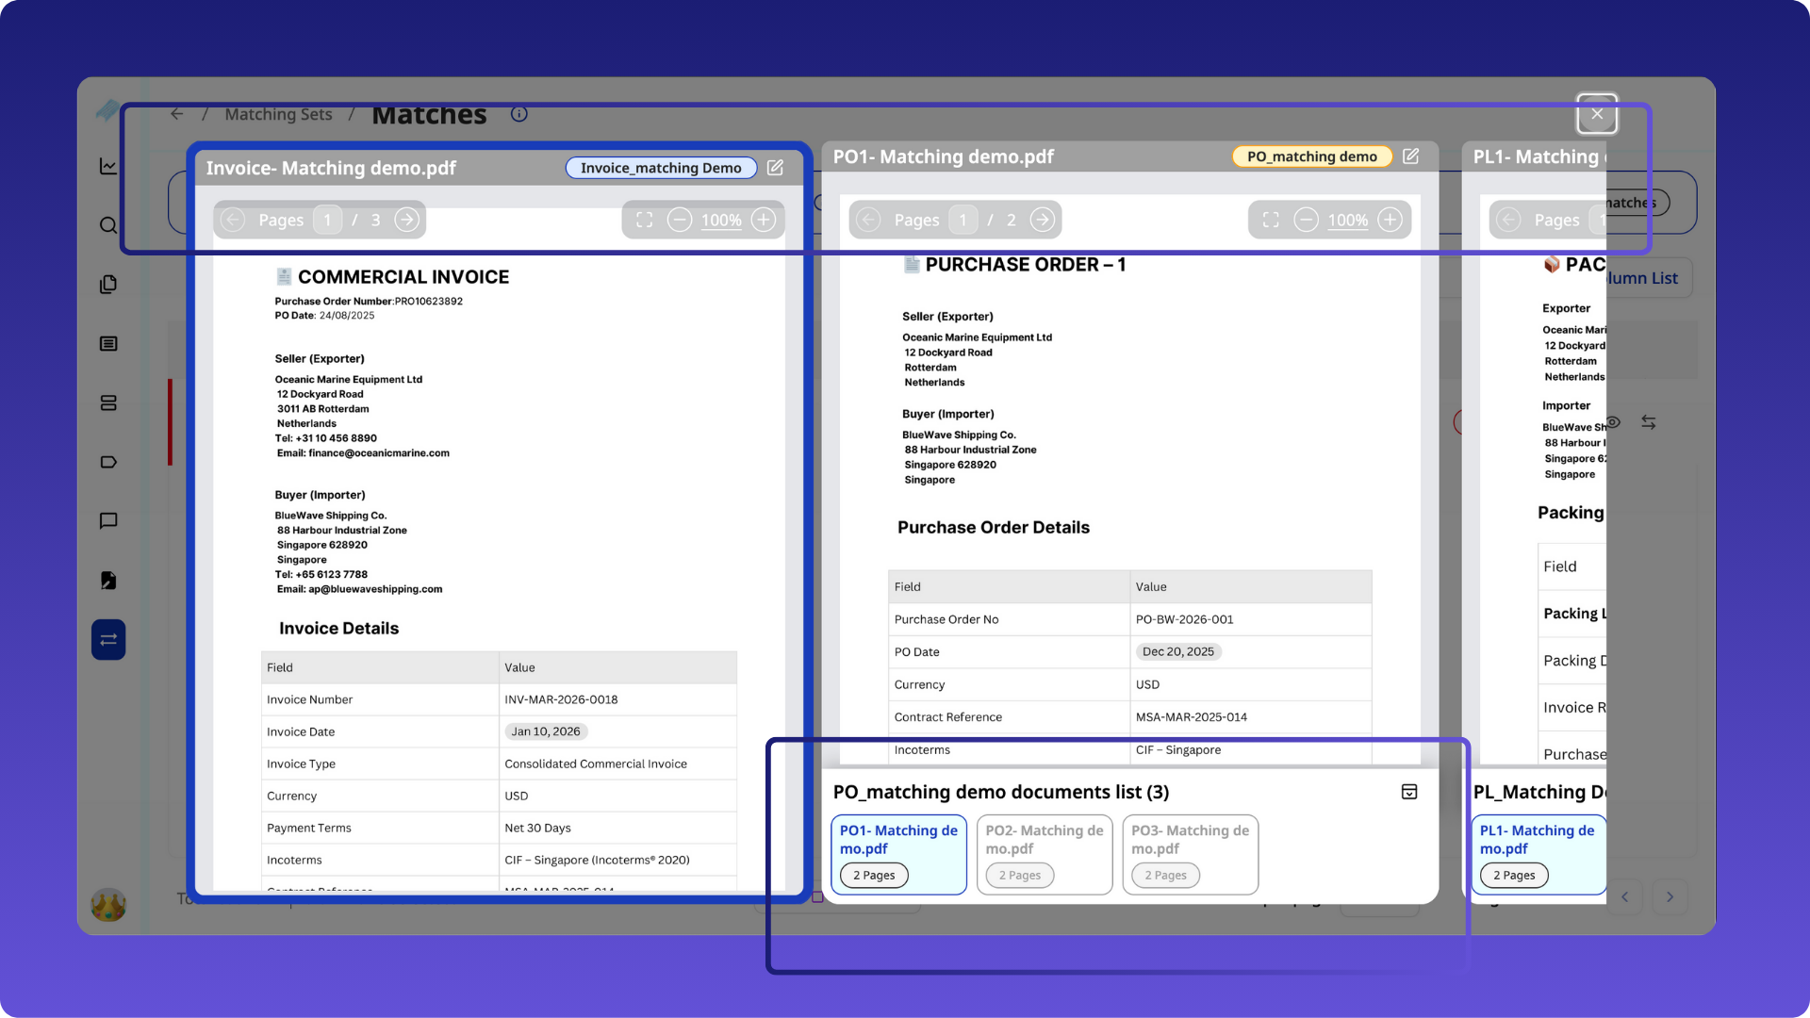The height and width of the screenshot is (1018, 1810).
Task: Click purchase order 100% zoom level
Action: click(x=1347, y=221)
